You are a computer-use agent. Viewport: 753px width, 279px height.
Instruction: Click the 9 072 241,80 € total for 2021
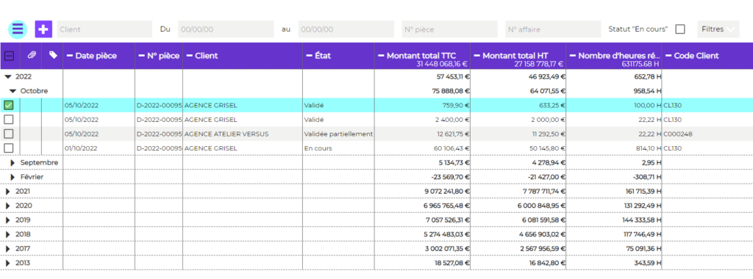(447, 192)
